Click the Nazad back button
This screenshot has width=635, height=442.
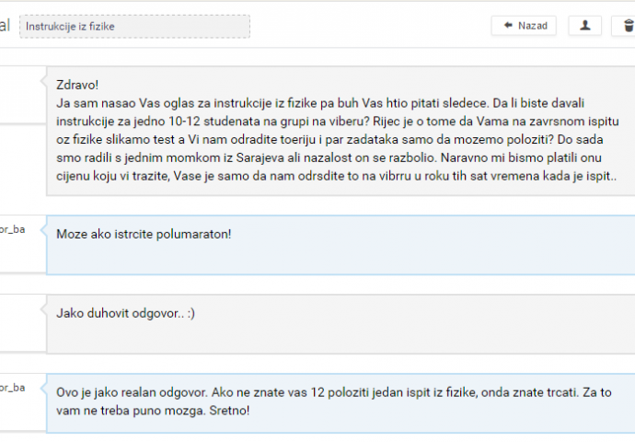[x=524, y=26]
